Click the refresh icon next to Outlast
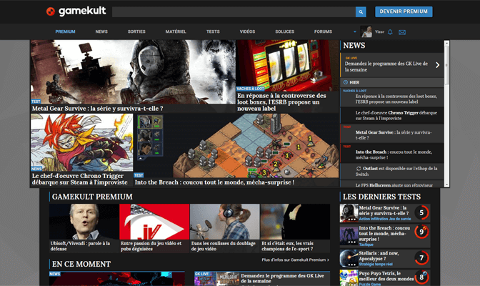The width and height of the screenshot is (480, 286). pos(359,169)
